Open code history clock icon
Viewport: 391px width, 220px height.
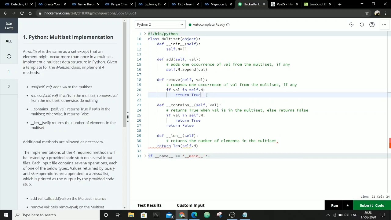[362, 24]
